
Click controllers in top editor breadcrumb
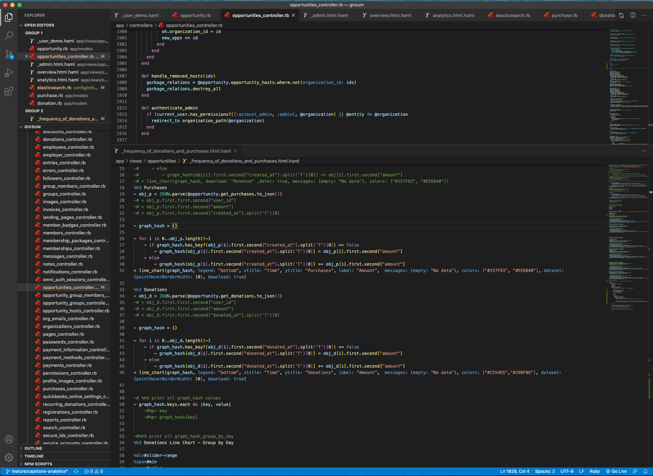(141, 25)
